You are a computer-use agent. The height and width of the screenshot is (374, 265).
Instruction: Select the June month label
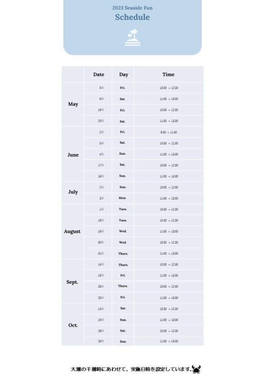73,155
